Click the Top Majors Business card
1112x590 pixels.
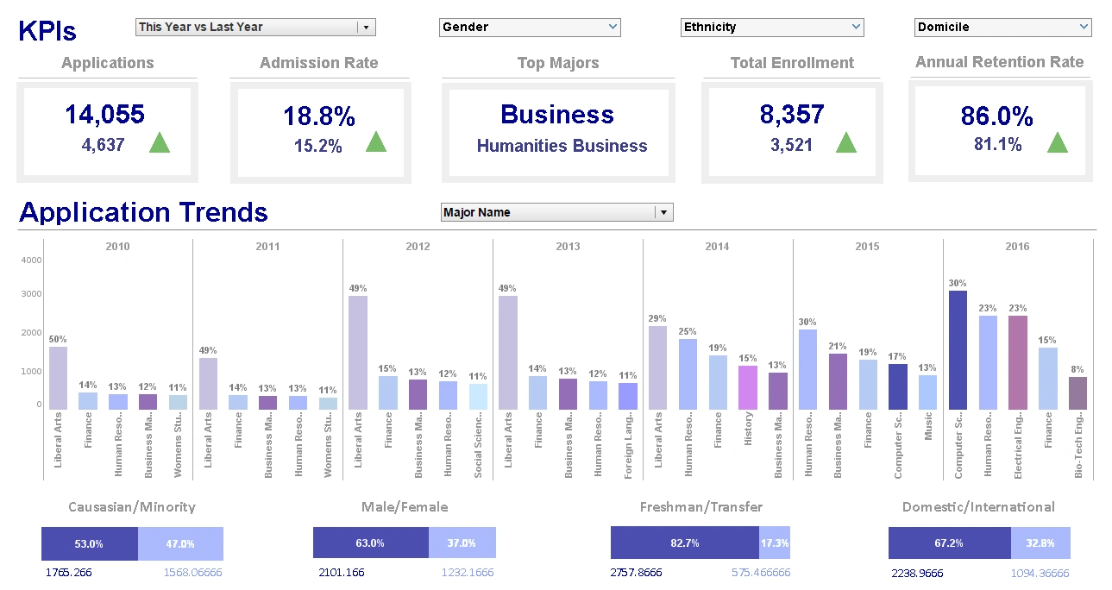(557, 131)
